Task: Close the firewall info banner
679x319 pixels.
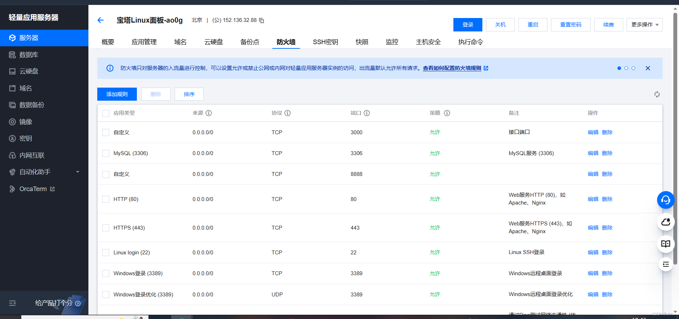Action: pyautogui.click(x=648, y=68)
